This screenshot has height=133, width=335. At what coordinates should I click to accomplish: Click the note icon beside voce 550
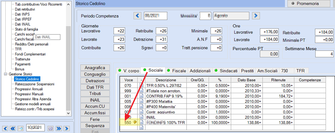click(x=135, y=122)
